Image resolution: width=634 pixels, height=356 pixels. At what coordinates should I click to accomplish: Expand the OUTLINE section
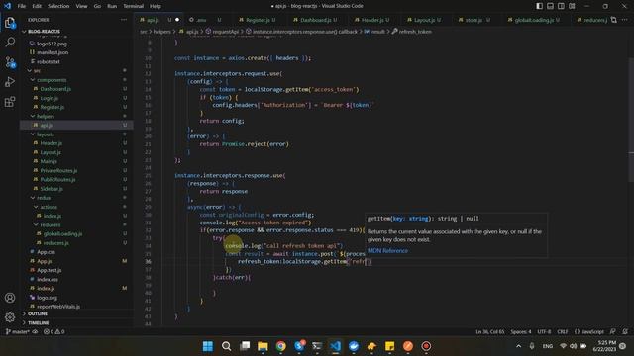coord(77,314)
